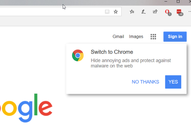Click the Share page icon
Screen dimensions: 191x129
(x=155, y=11)
